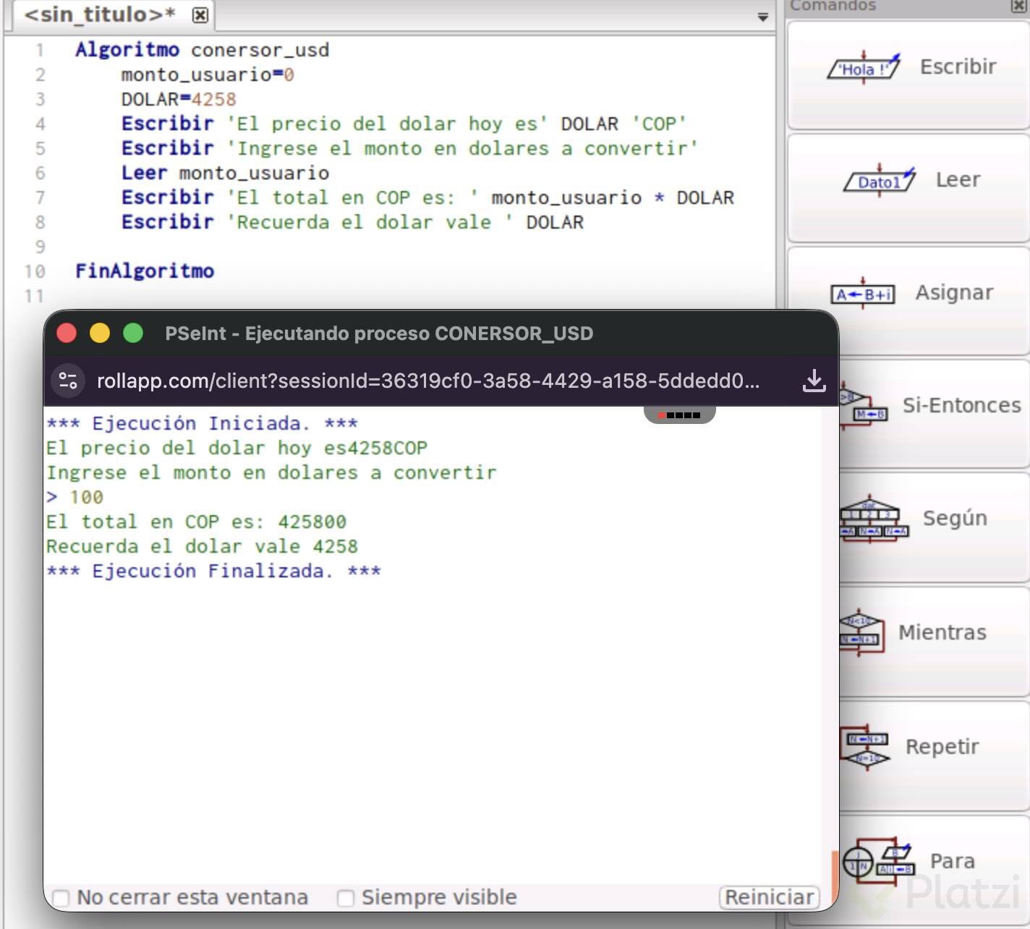Click the 'monto_usuario=0' code line
This screenshot has width=1030, height=929.
208,75
